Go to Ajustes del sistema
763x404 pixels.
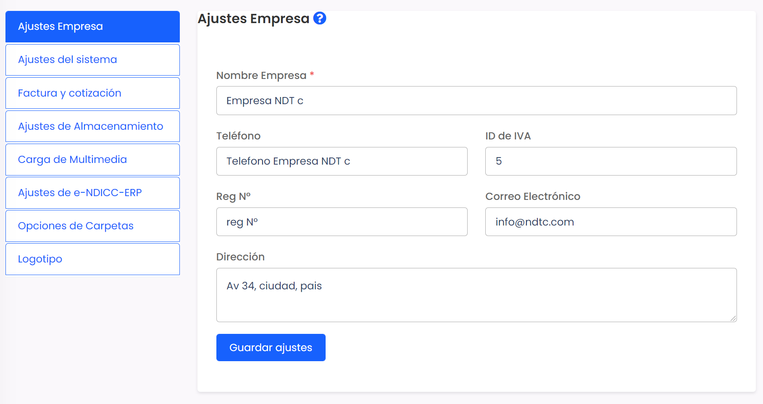(92, 60)
